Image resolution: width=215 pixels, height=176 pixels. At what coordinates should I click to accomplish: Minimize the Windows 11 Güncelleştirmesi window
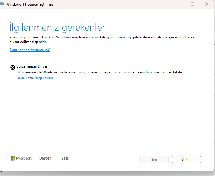pyautogui.click(x=178, y=4)
